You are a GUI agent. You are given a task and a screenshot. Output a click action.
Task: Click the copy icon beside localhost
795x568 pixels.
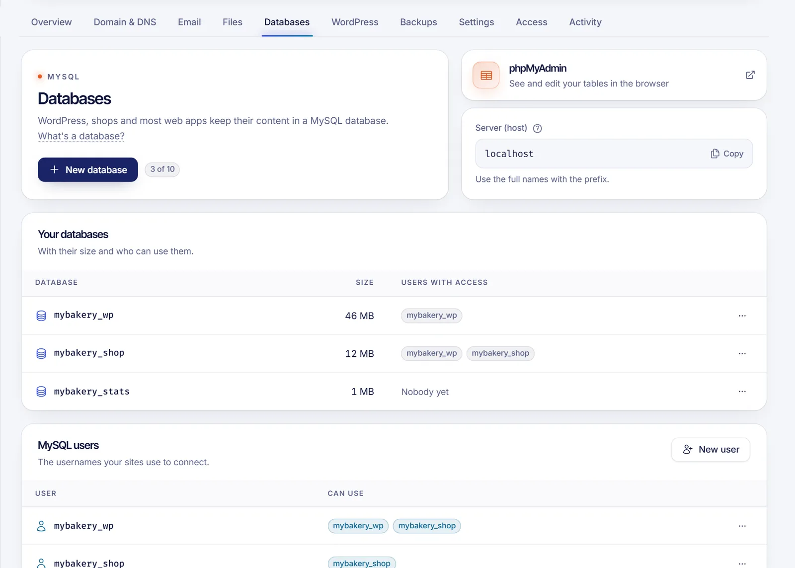click(715, 154)
